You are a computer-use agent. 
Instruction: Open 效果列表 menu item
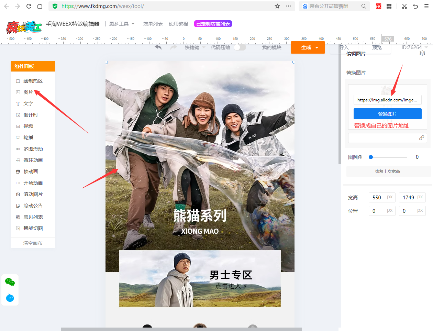[153, 24]
